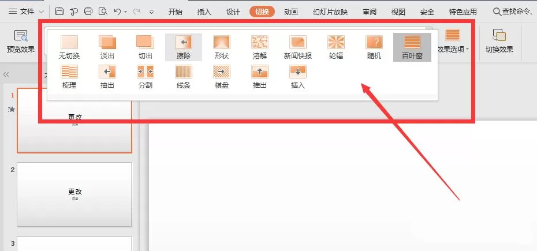The height and width of the screenshot is (251, 537).
Task: Select slide 2 thumbnail
Action: 74,194
